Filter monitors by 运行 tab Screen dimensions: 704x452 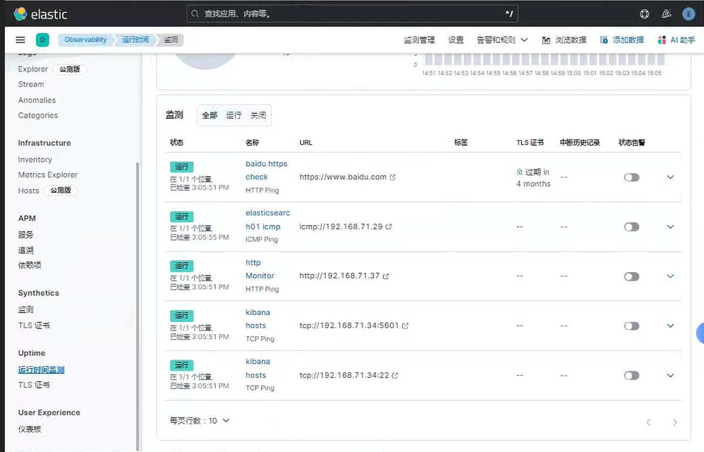[234, 115]
